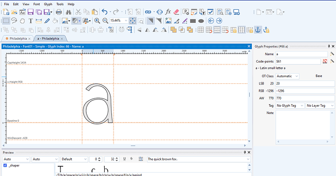Image resolution: width=336 pixels, height=176 pixels.
Task: Select the ruler measure tool
Action: click(x=39, y=21)
